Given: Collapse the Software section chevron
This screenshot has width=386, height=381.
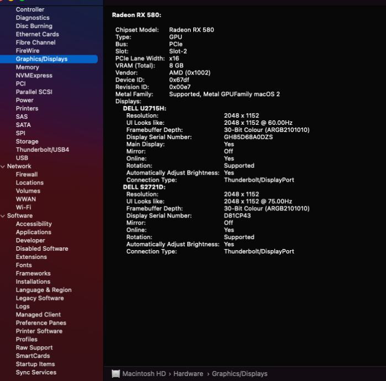Looking at the screenshot, I should pos(3,216).
